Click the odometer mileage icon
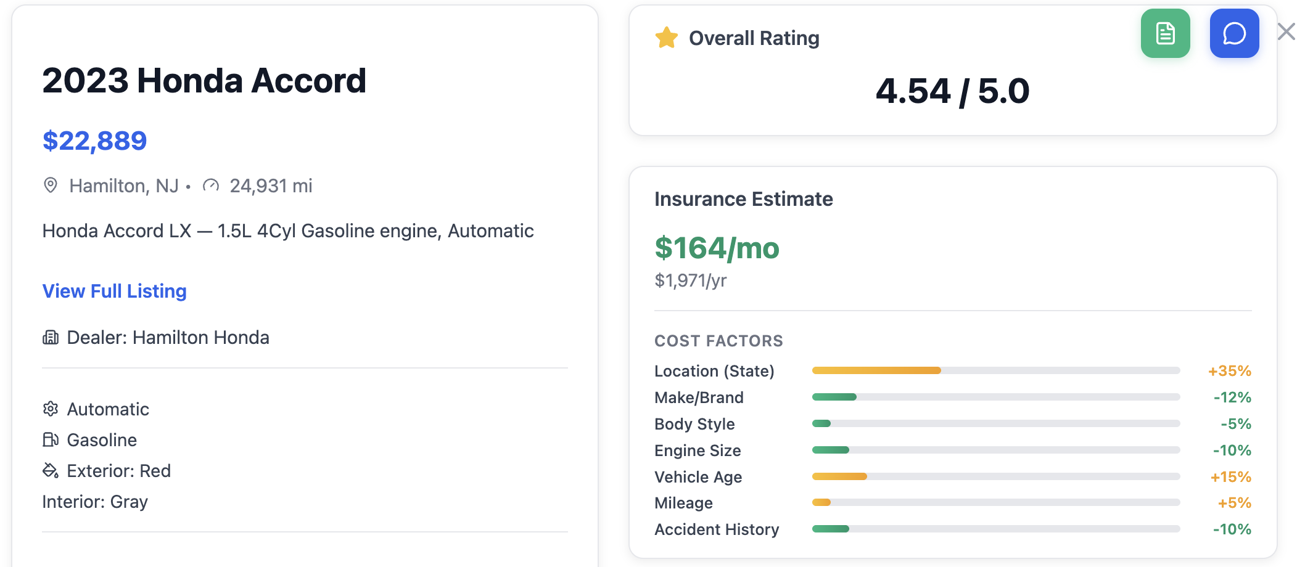The width and height of the screenshot is (1305, 567). pyautogui.click(x=211, y=185)
